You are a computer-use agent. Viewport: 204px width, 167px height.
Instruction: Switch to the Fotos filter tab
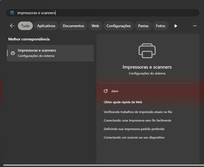(160, 26)
